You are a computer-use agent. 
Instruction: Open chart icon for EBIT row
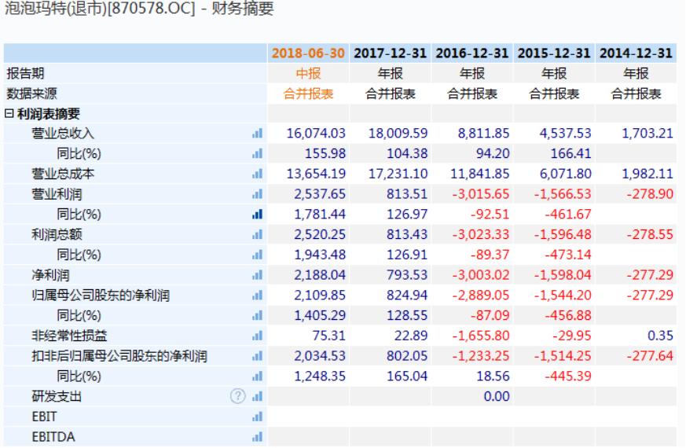coord(257,417)
